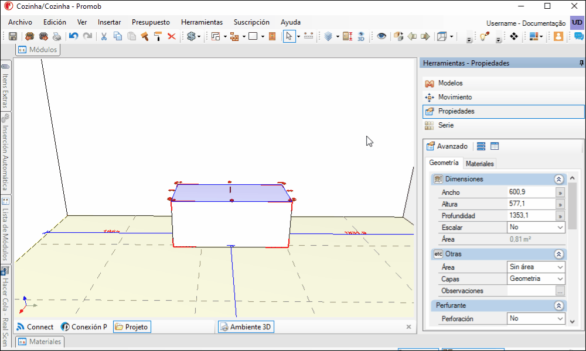
Task: Close the Ambiente 3D tab with the X
Action: pos(408,327)
